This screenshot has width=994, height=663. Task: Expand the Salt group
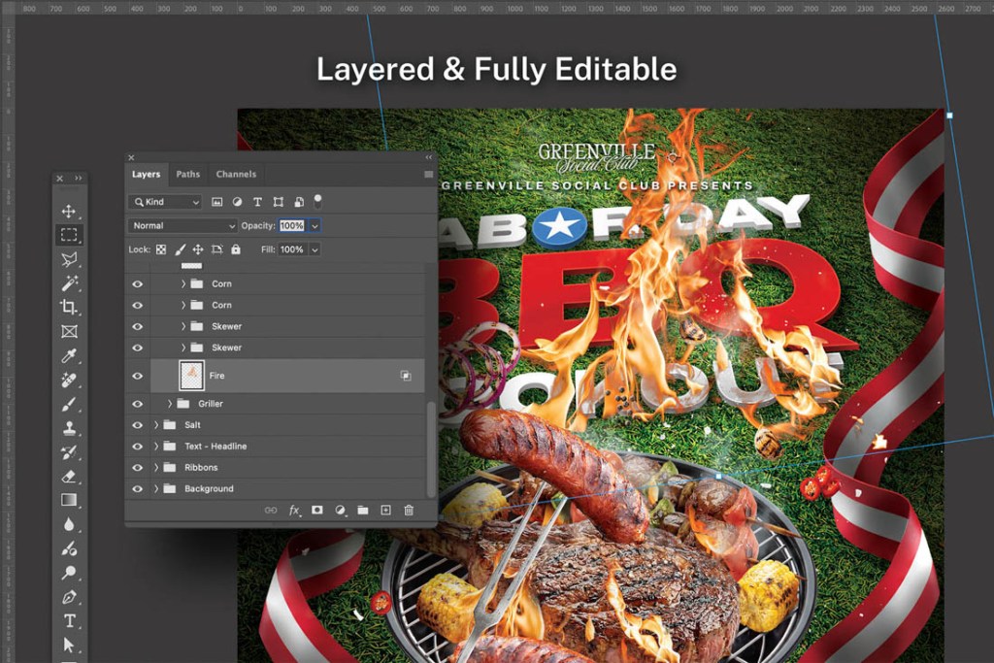coord(156,425)
